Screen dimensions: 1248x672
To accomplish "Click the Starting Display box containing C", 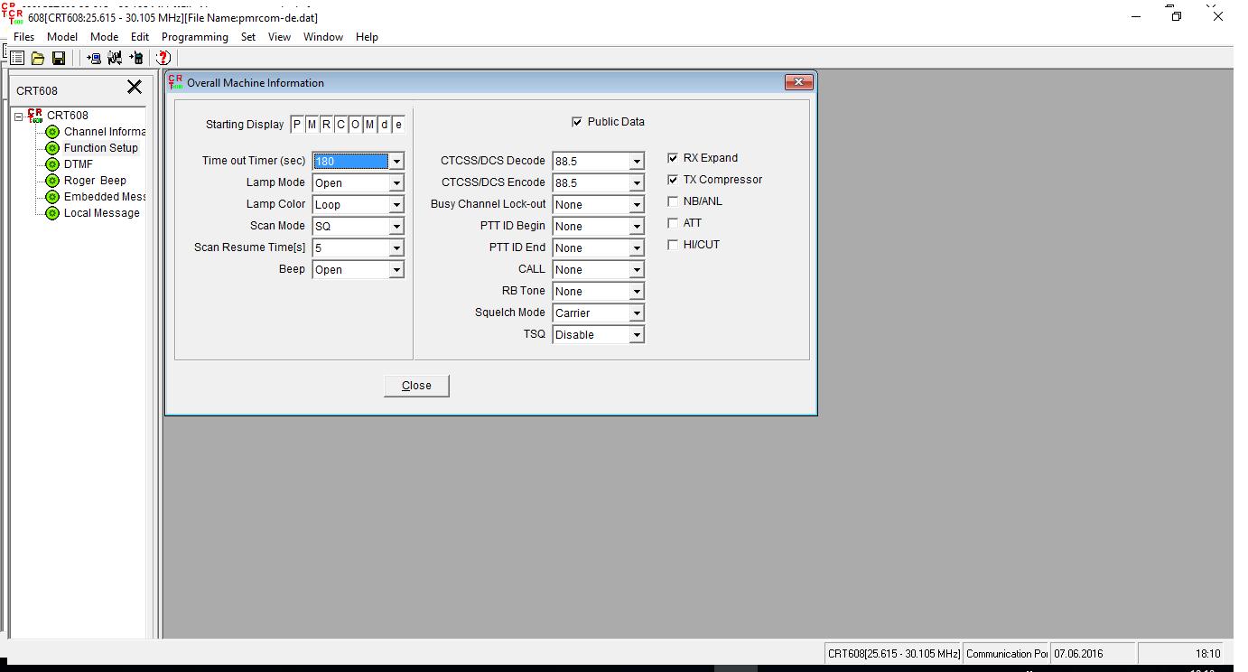I will coord(340,125).
